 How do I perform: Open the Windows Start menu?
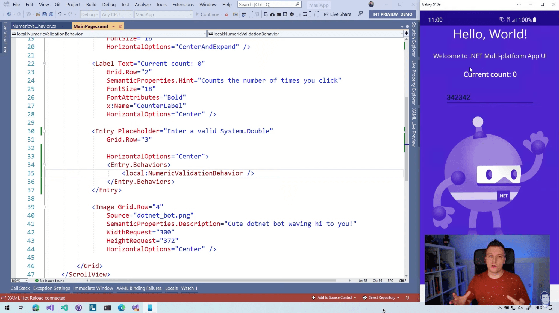[x=7, y=308]
